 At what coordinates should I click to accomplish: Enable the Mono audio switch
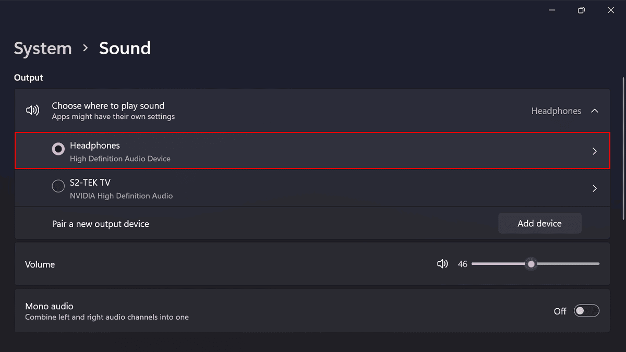tap(586, 311)
